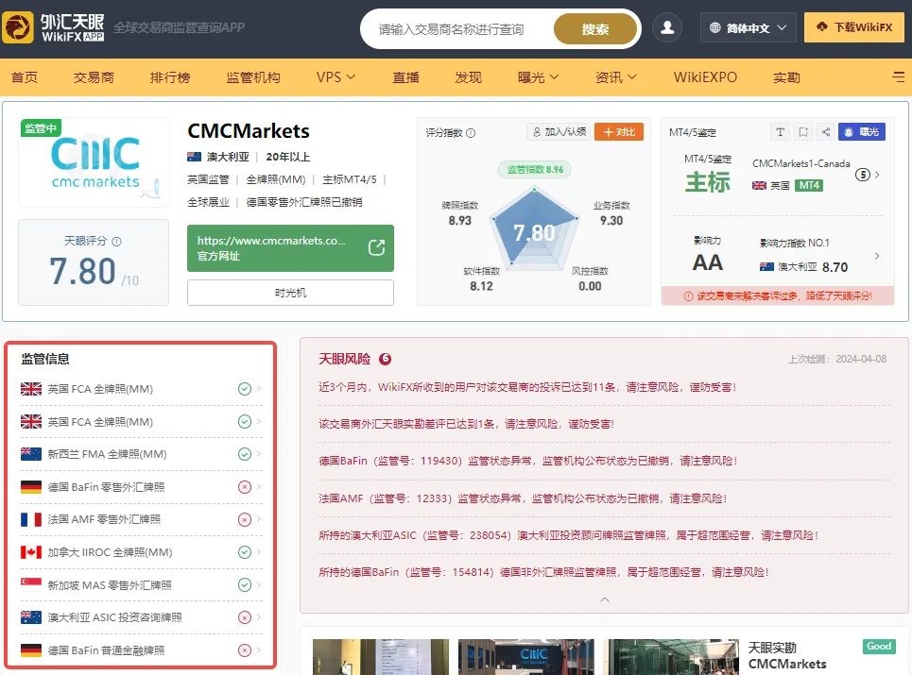
Task: Expand the VPS menu
Action: tap(336, 76)
